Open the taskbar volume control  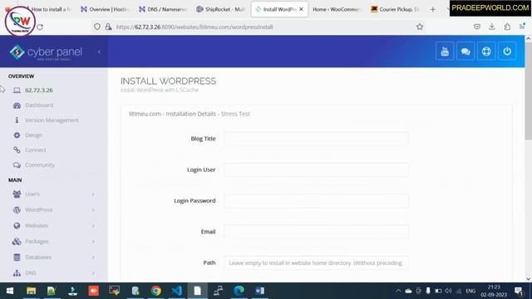click(448, 291)
